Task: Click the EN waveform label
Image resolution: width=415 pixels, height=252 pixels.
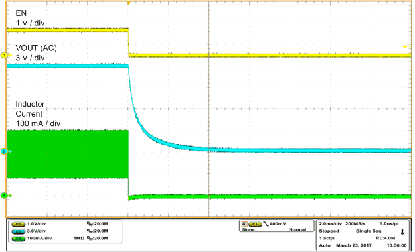Action: pyautogui.click(x=21, y=13)
